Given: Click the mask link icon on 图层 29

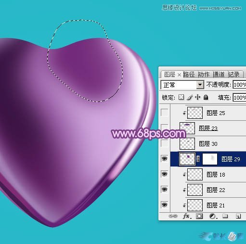Looking at the screenshot, I should coord(198,159).
